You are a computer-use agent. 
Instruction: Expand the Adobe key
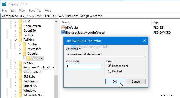click(x=20, y=45)
